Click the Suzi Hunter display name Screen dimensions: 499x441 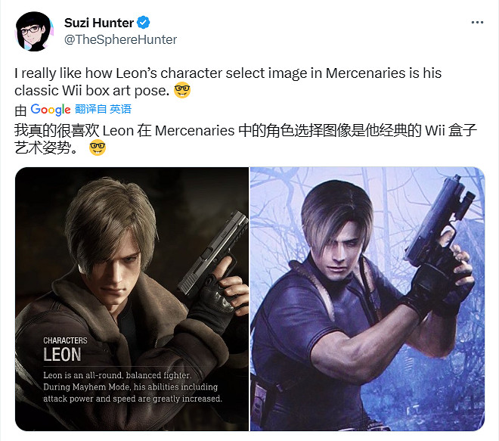(x=99, y=23)
